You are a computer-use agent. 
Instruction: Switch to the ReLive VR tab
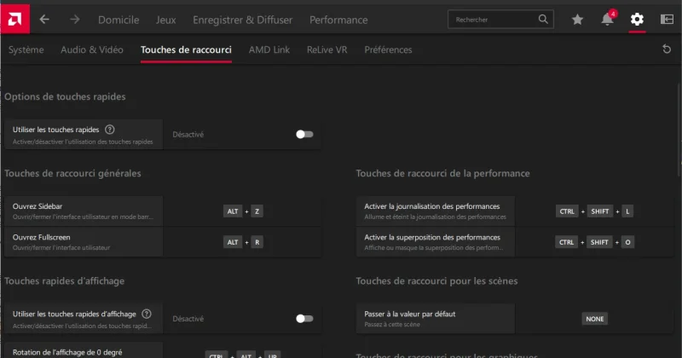click(327, 49)
